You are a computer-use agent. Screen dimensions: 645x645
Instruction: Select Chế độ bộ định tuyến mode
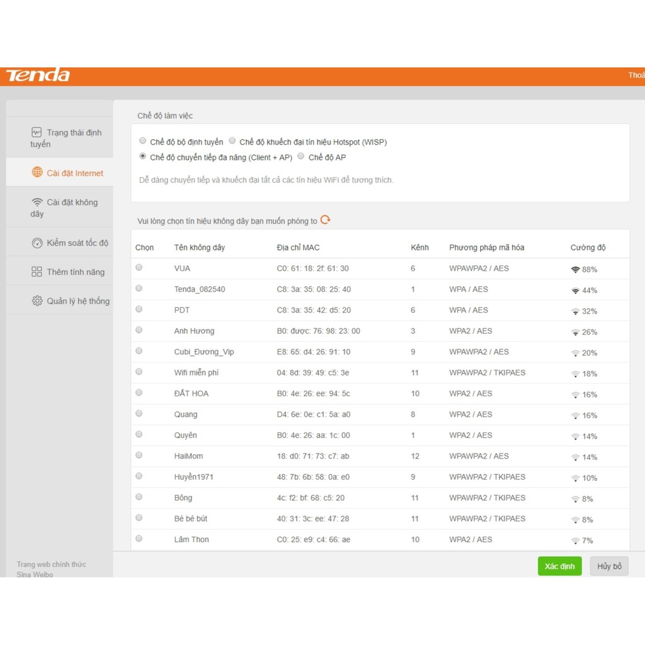coord(143,141)
